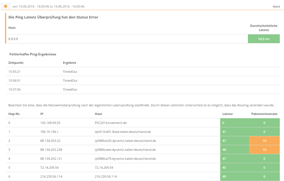This screenshot has height=181, width=284.
Task: Click hostname ip5886ca79.dynamic.kabel-deutschland.de
Action: click(125, 159)
